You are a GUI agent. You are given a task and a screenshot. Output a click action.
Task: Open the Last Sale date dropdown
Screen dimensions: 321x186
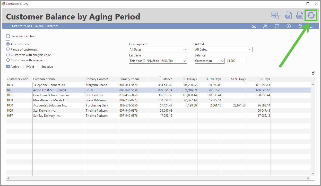pos(158,61)
